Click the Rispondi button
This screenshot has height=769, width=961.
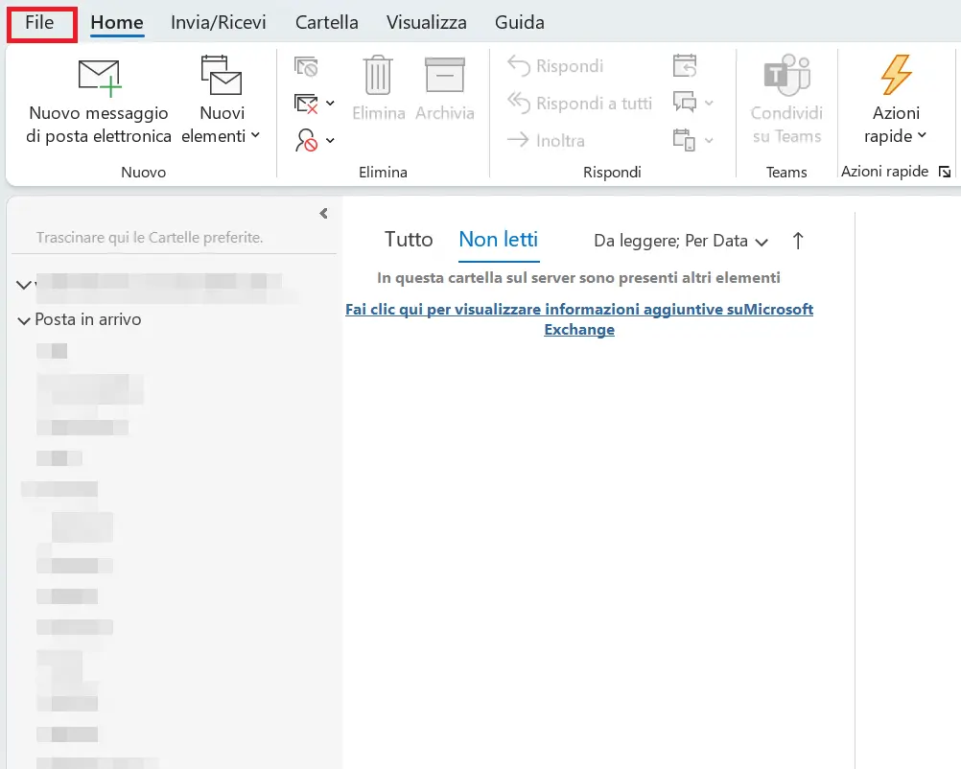pyautogui.click(x=555, y=66)
